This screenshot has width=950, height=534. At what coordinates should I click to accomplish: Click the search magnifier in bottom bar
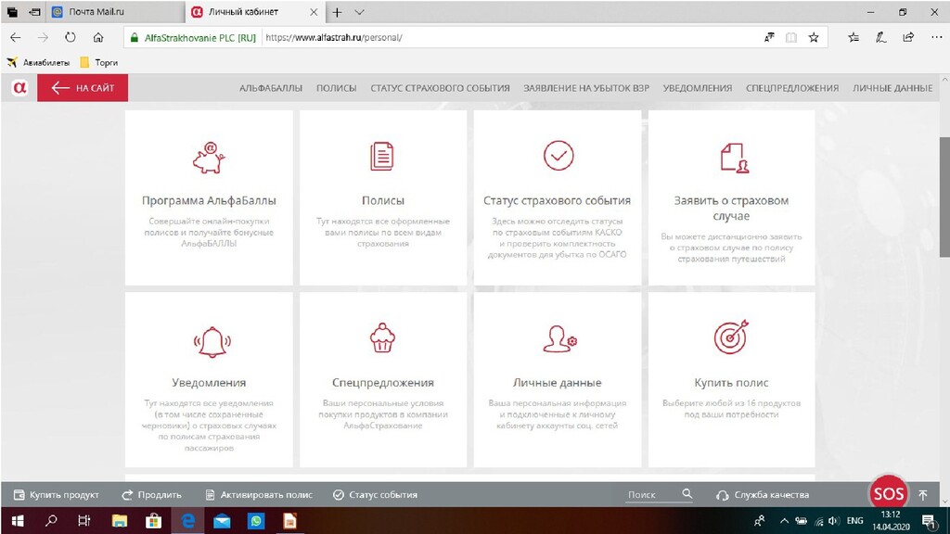click(x=687, y=493)
